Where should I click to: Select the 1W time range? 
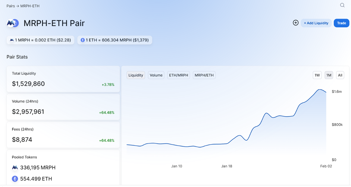[x=317, y=75]
